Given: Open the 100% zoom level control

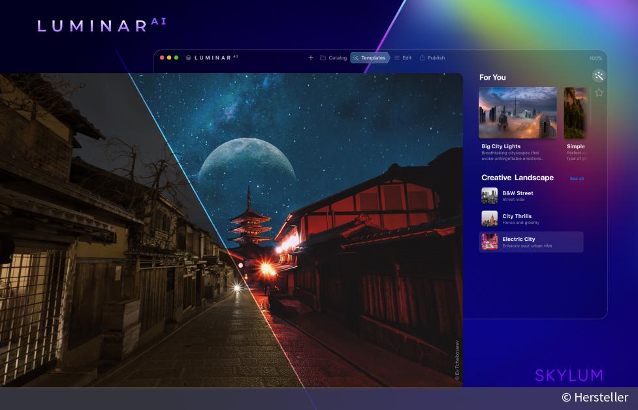Looking at the screenshot, I should tap(595, 57).
